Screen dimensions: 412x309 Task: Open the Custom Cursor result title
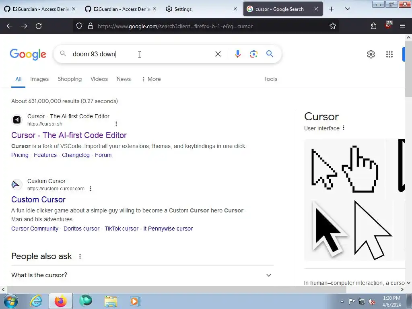coord(38,200)
